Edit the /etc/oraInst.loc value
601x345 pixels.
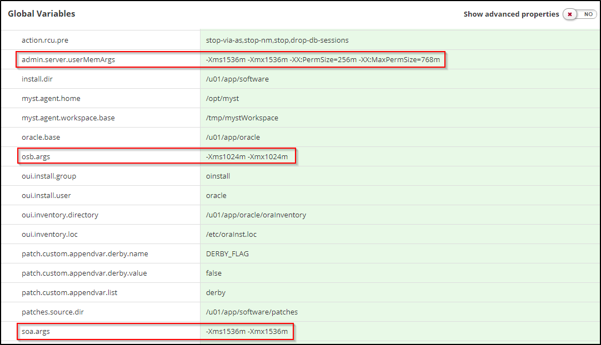tap(232, 234)
